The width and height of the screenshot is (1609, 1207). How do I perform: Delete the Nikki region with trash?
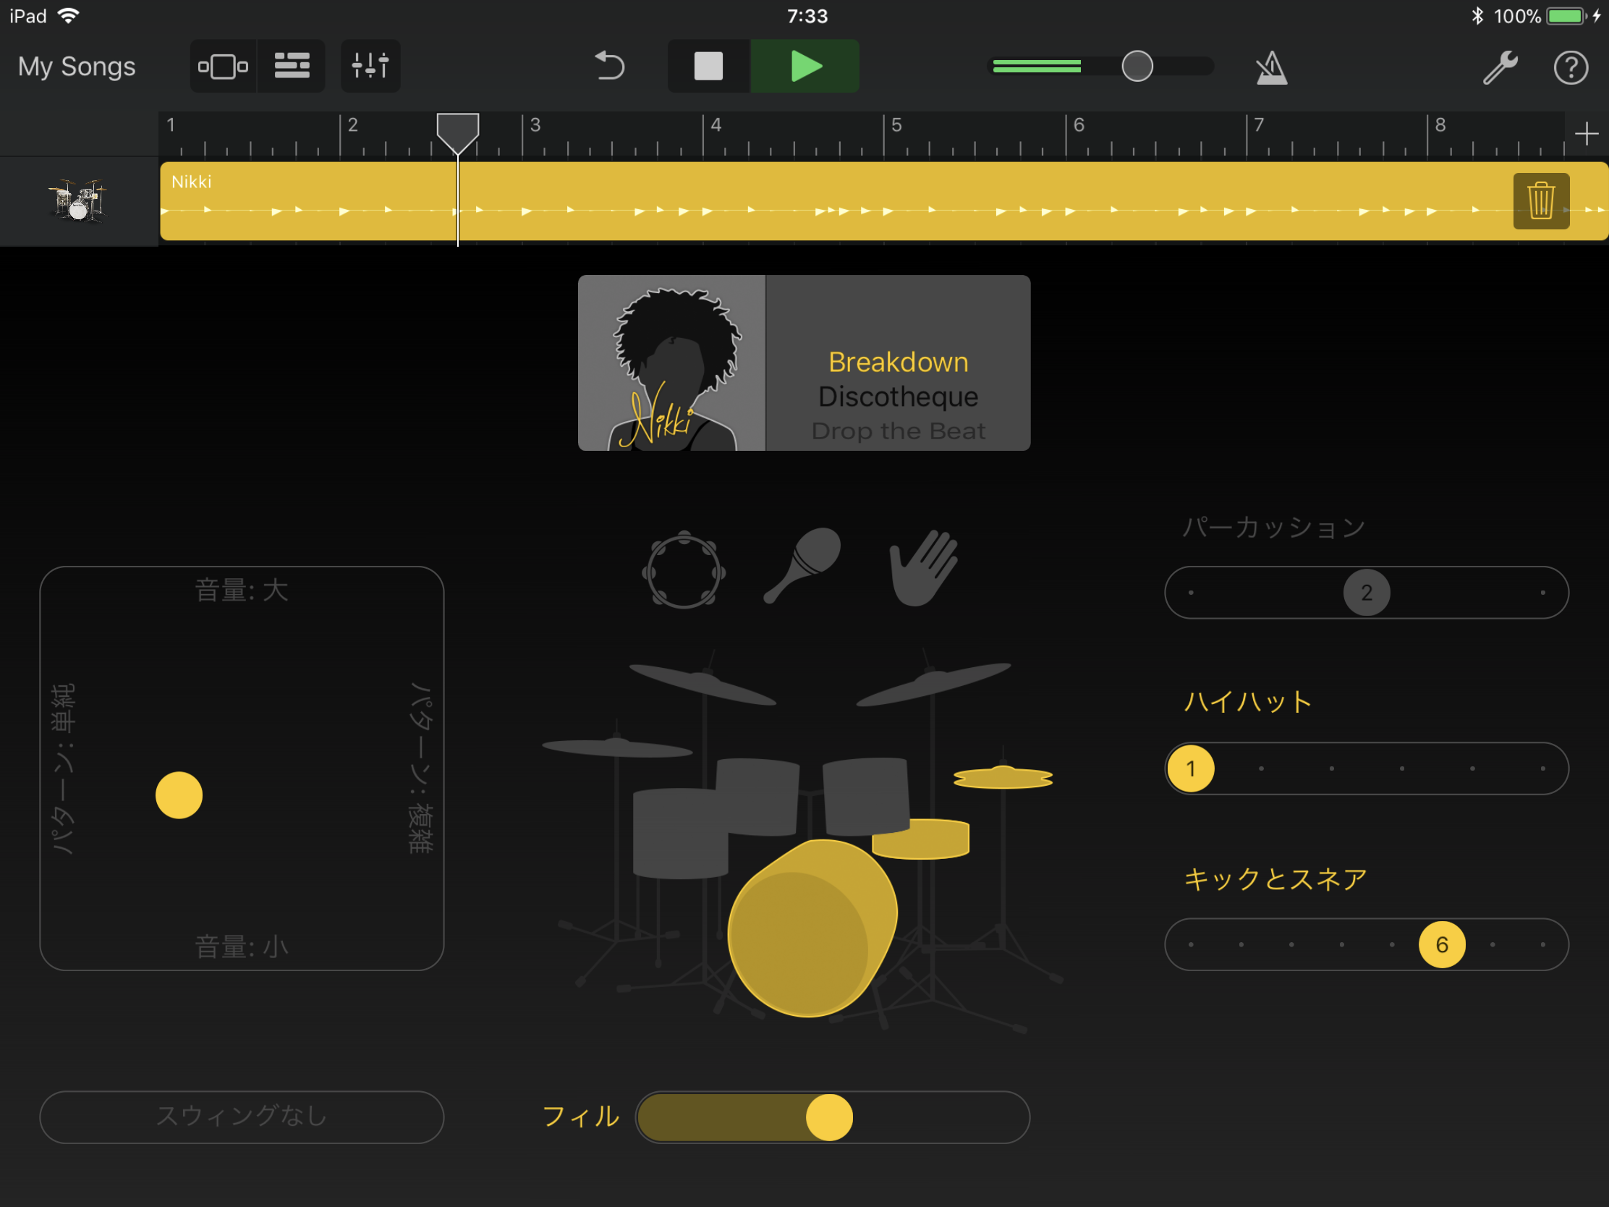(x=1540, y=202)
